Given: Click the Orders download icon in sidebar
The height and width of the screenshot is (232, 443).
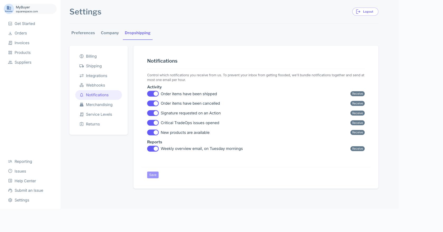Looking at the screenshot, I should 10,33.
